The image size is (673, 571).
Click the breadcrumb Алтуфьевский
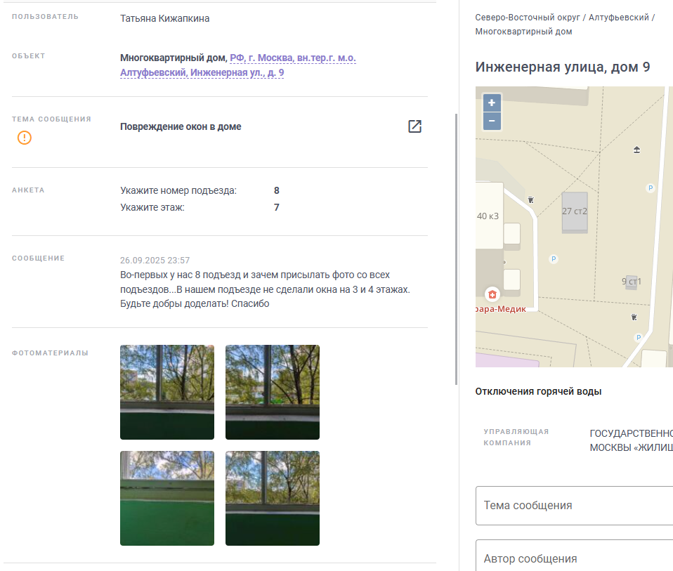click(618, 18)
